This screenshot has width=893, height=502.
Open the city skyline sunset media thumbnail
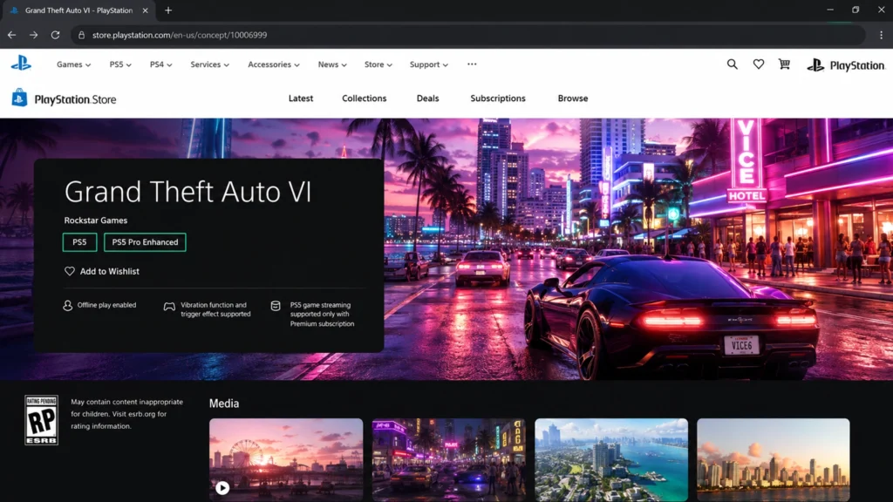(x=774, y=460)
